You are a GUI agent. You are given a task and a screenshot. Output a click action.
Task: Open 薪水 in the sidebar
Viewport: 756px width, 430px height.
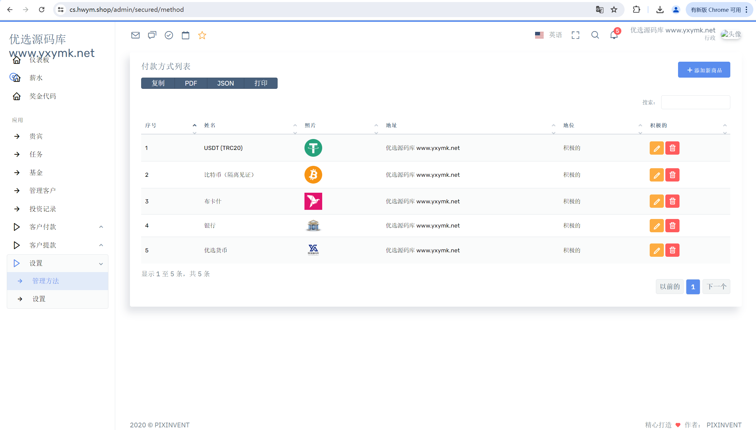coord(36,78)
